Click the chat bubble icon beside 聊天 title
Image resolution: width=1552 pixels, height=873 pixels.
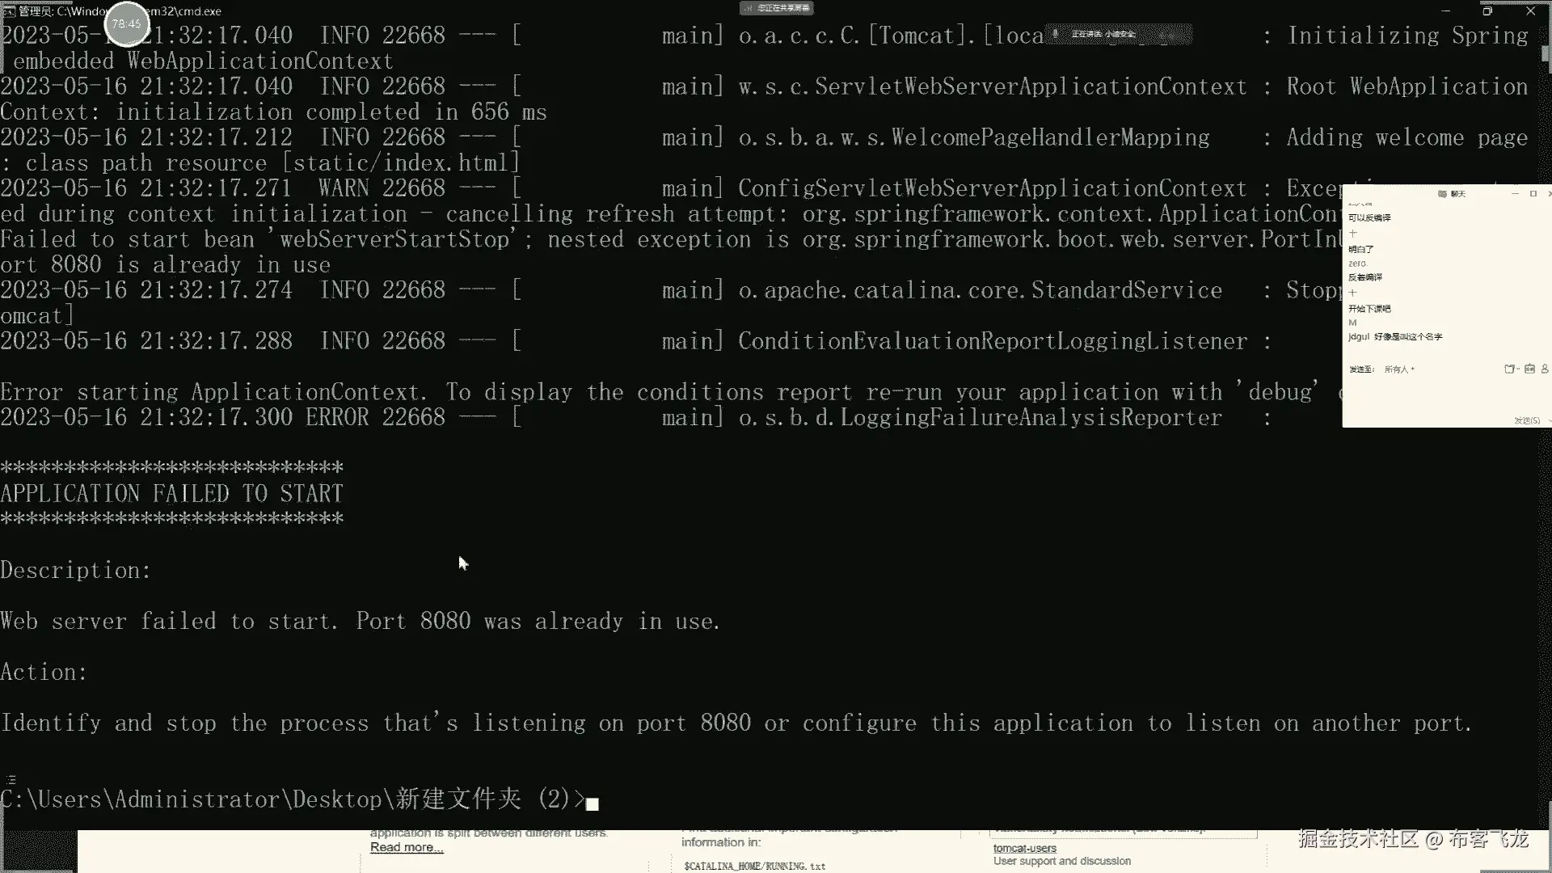tap(1443, 194)
